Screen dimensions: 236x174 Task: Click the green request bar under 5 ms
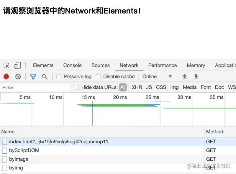(x=19, y=103)
